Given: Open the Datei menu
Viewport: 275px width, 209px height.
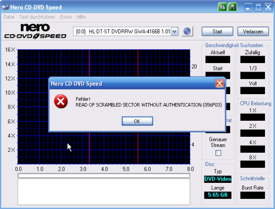Looking at the screenshot, I should pos(9,17).
